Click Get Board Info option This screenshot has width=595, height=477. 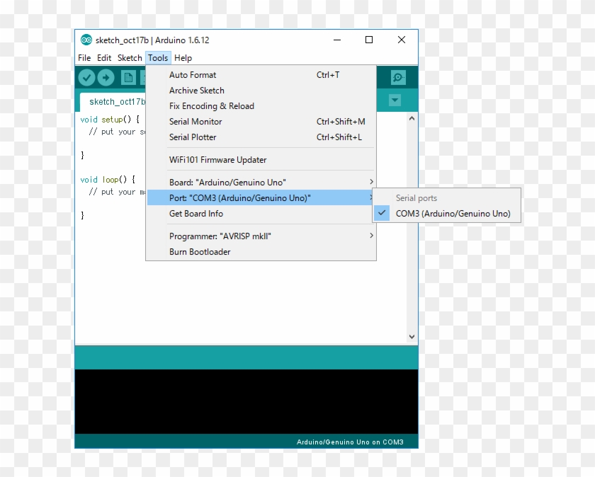point(195,214)
